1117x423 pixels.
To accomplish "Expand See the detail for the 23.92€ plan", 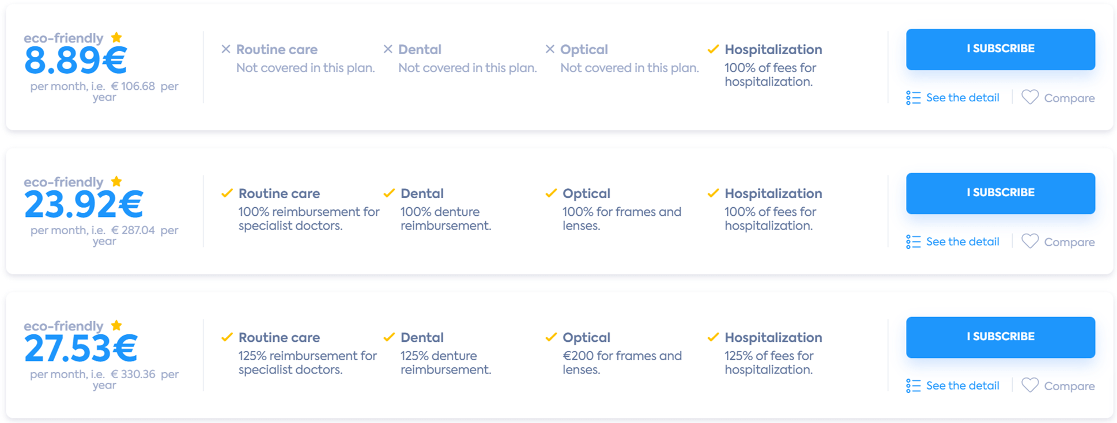I will pos(962,242).
